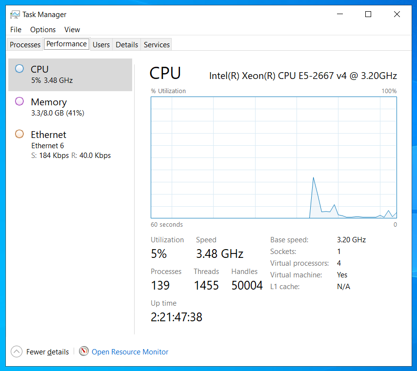The image size is (417, 371).
Task: Click the blue CPU circle icon
Action: [20, 69]
